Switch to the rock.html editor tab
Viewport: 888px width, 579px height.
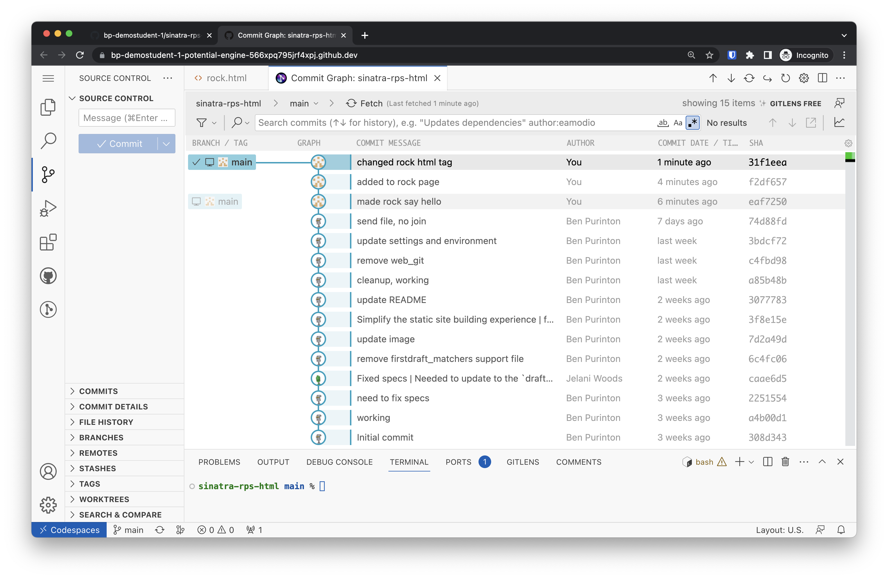tap(226, 78)
